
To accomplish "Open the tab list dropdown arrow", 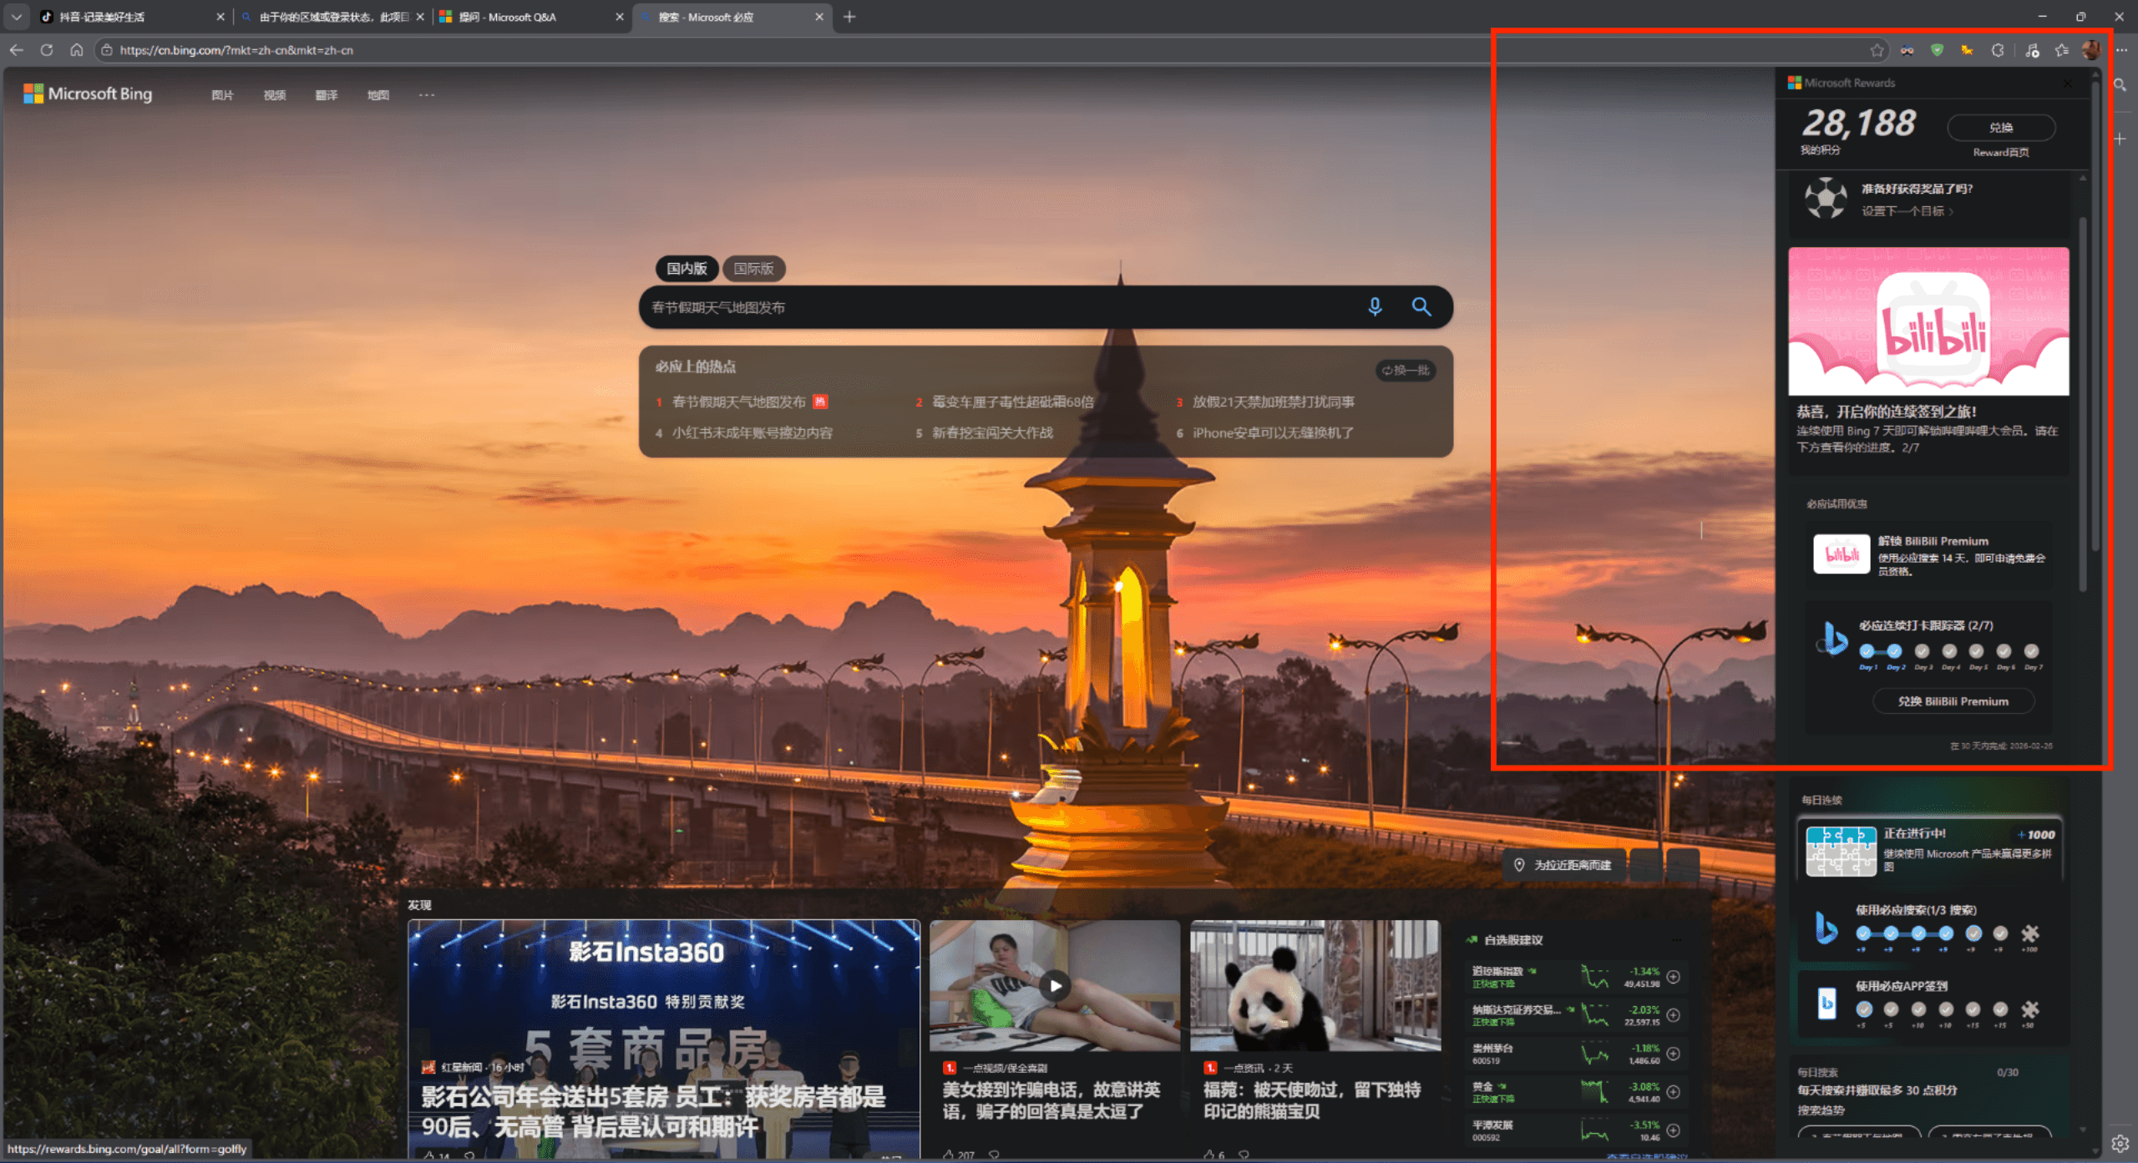I will click(16, 17).
